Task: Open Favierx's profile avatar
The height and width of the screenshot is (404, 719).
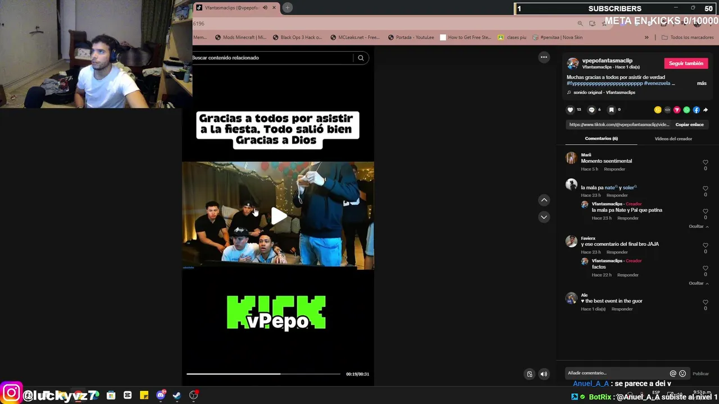Action: click(x=571, y=241)
